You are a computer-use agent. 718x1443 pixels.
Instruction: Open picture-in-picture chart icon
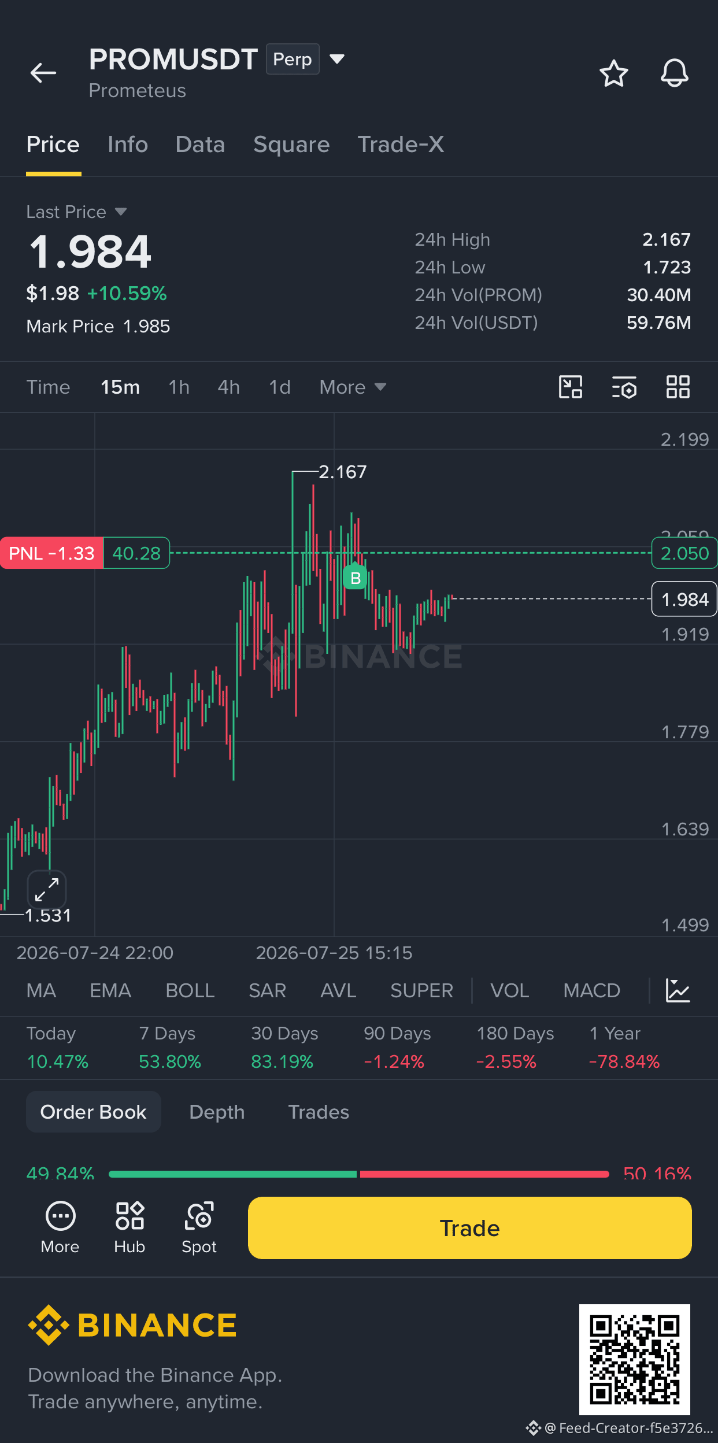(571, 387)
